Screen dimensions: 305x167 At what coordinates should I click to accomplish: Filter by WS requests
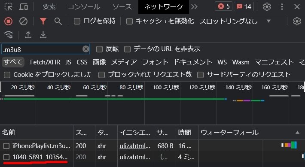click(x=222, y=62)
